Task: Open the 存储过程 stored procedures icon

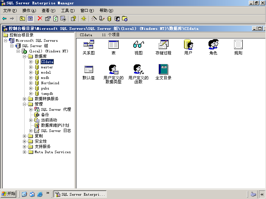Action: [x=163, y=47]
